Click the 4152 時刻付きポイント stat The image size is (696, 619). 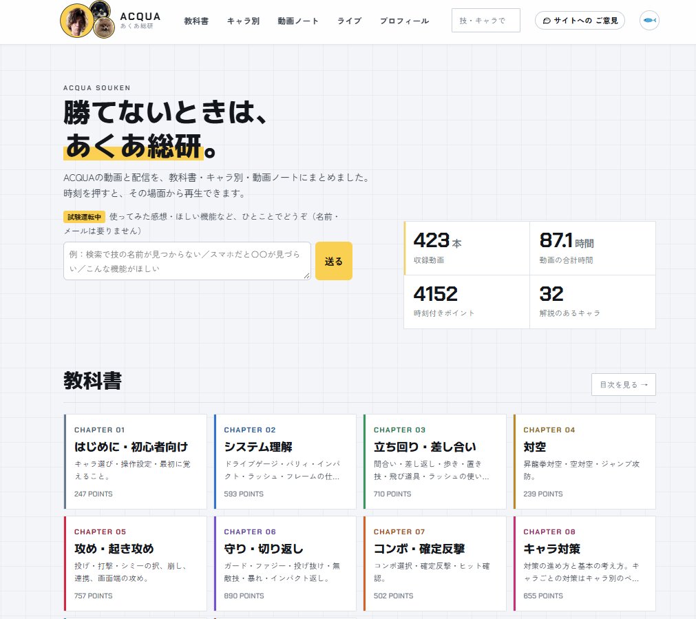point(467,302)
